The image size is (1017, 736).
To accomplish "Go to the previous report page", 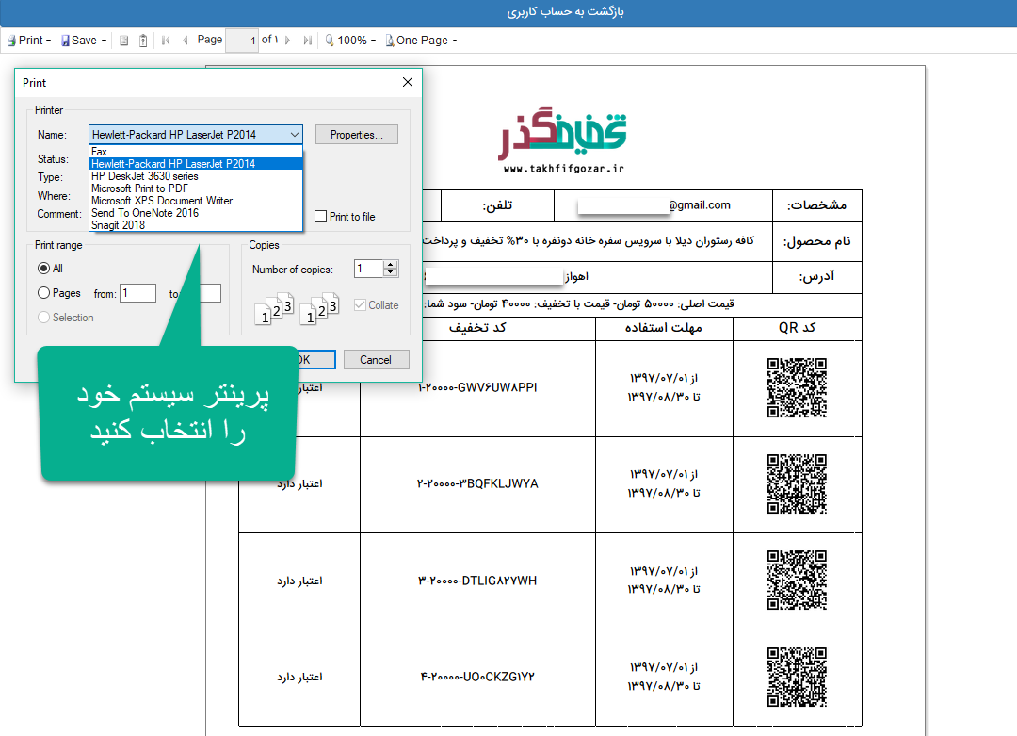I will pos(186,41).
